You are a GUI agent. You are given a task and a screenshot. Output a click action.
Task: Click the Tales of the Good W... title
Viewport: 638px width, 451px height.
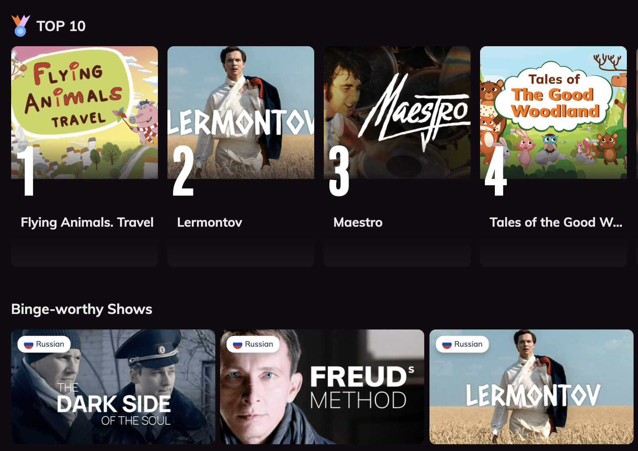[556, 222]
